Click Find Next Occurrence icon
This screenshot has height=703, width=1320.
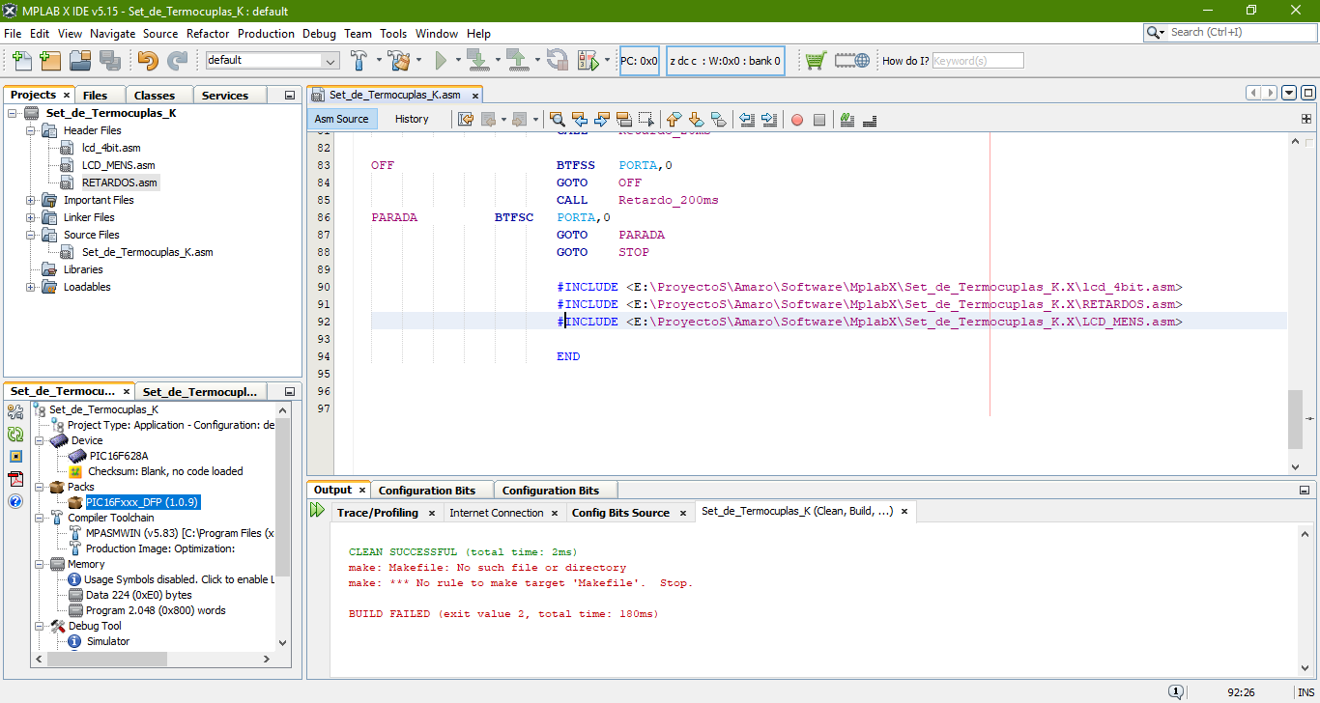(602, 120)
